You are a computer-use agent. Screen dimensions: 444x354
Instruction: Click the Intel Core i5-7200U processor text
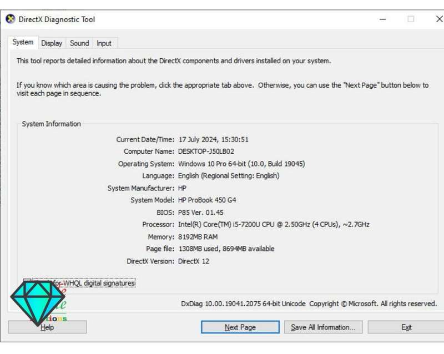pyautogui.click(x=274, y=225)
